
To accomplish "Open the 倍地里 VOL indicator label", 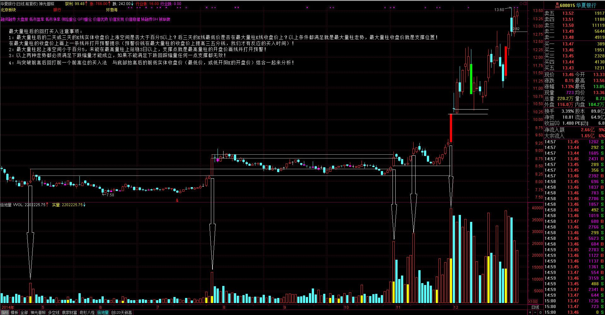I will 12,205.
